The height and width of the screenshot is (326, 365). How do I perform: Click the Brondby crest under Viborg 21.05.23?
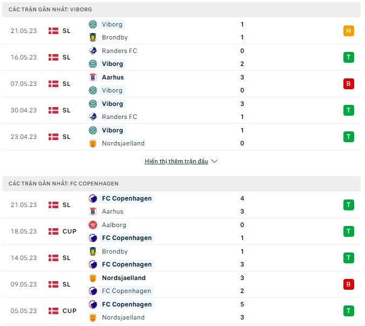coord(93,37)
